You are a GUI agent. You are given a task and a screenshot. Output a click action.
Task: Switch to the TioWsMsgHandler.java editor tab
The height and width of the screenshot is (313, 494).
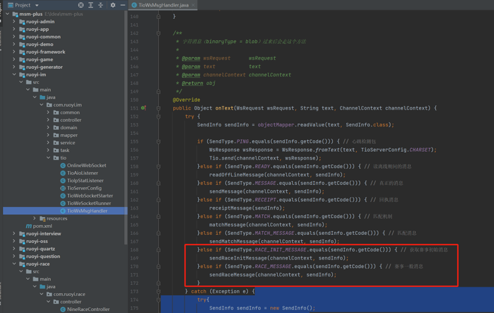(x=163, y=5)
